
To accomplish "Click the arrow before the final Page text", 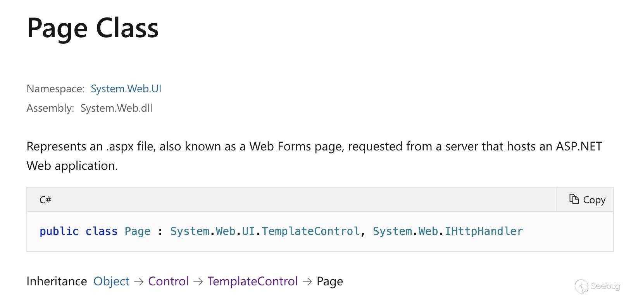I will (x=307, y=281).
